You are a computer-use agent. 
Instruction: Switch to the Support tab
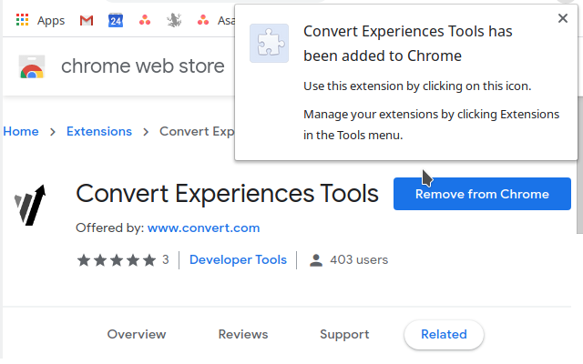(344, 334)
